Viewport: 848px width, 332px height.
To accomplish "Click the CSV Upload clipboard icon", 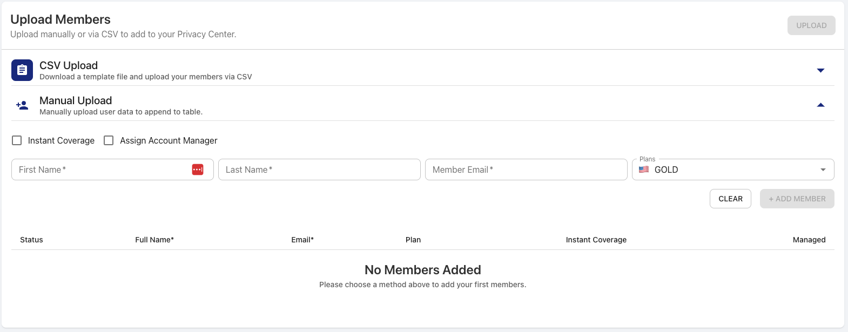I will 22,70.
